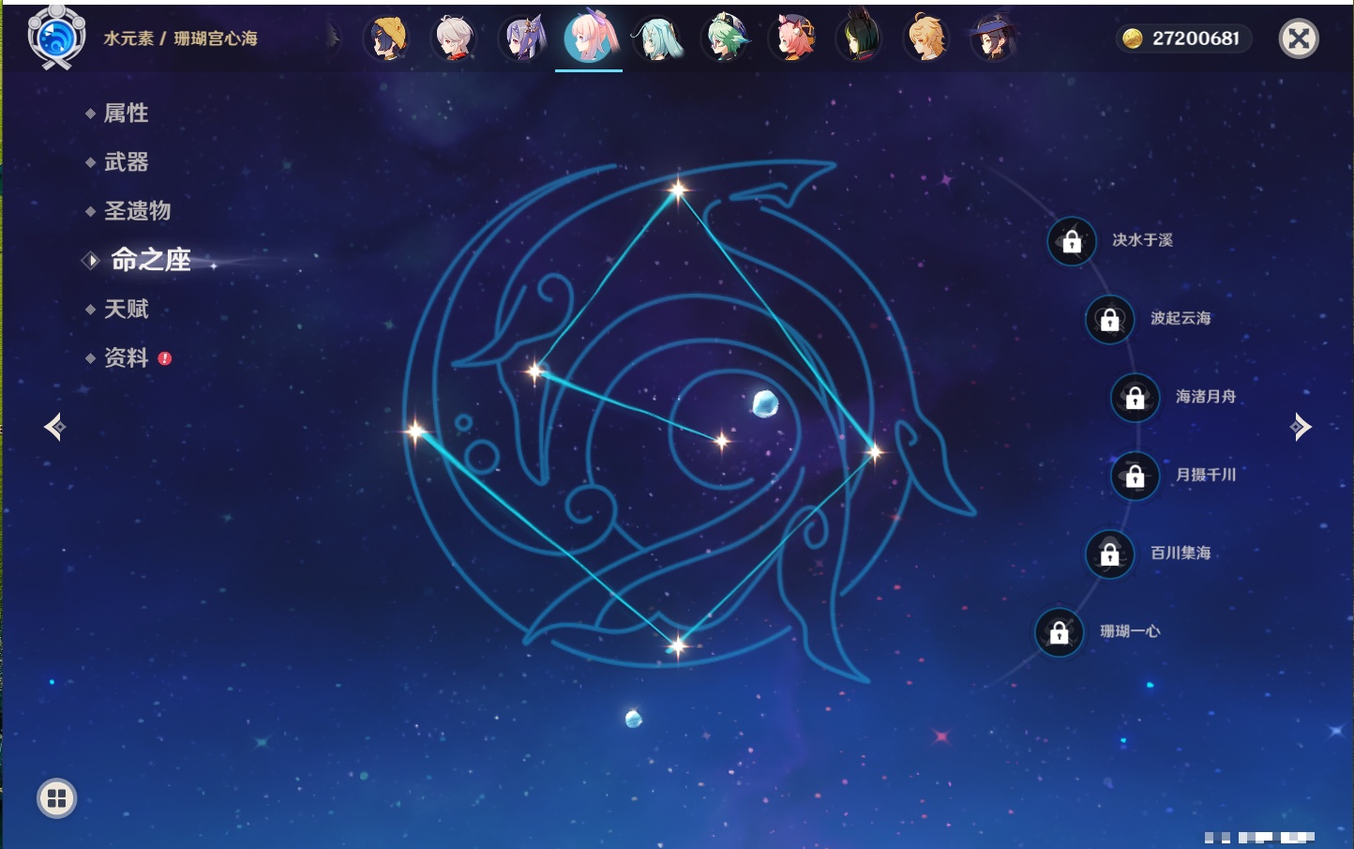Image resolution: width=1354 pixels, height=849 pixels.
Task: Click the topmost star of the constellation
Action: coord(677,190)
